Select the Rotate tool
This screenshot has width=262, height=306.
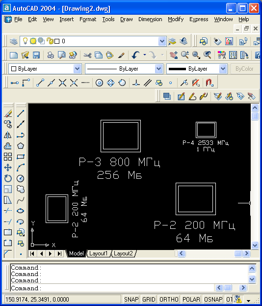[x=8, y=178]
